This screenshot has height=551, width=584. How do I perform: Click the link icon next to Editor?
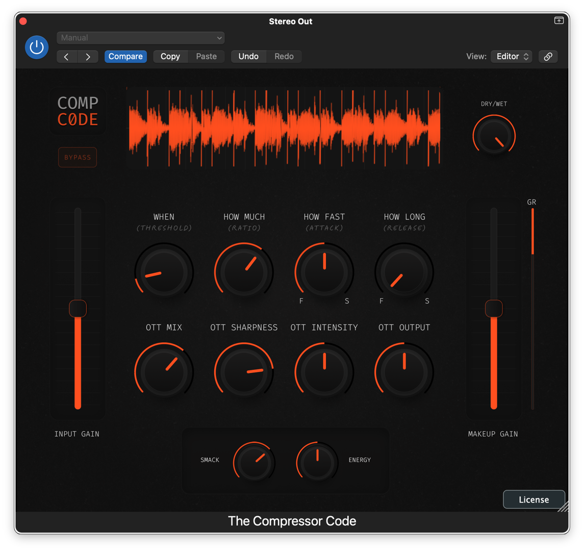(548, 57)
